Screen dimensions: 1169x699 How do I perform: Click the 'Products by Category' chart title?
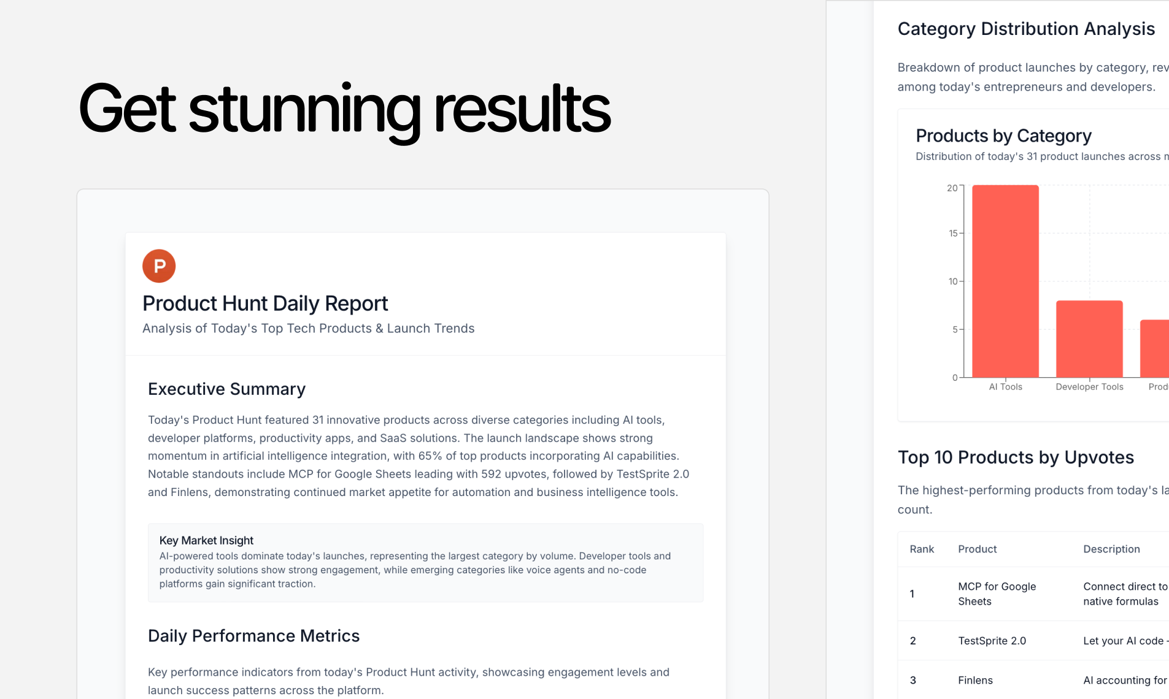tap(1003, 136)
